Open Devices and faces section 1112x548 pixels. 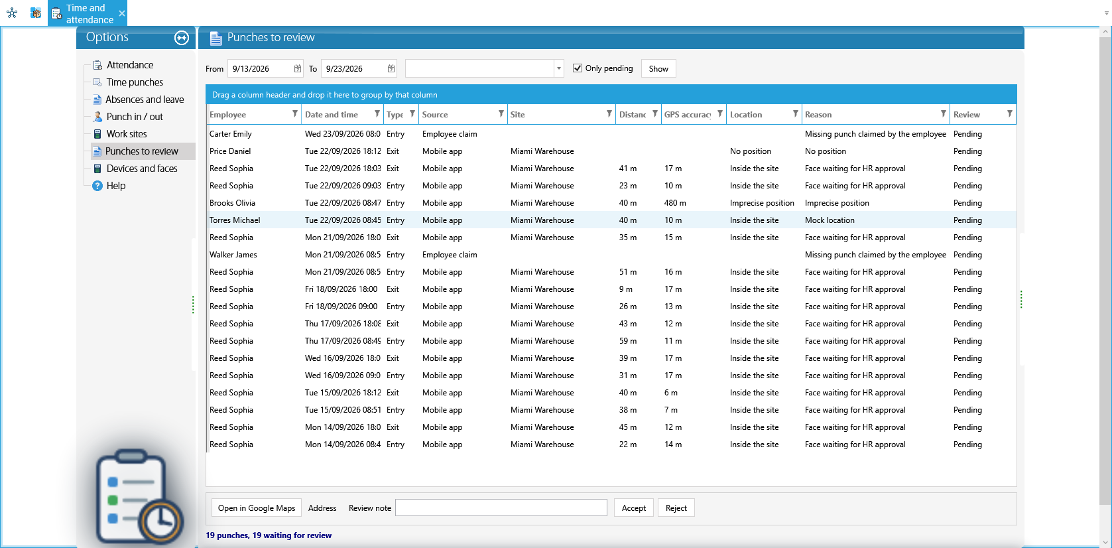pos(142,169)
